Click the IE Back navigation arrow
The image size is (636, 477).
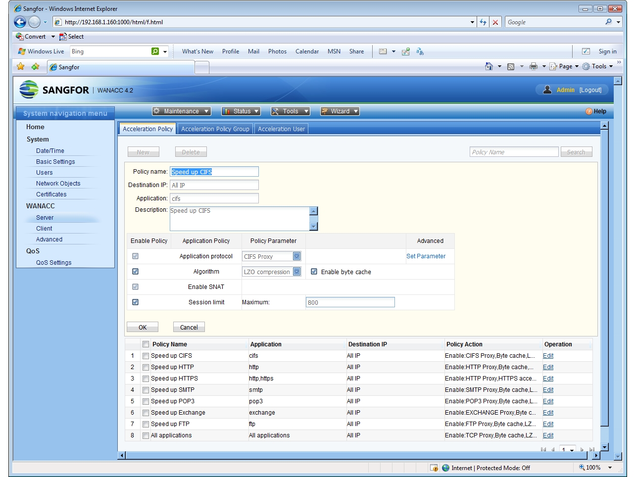(x=20, y=22)
